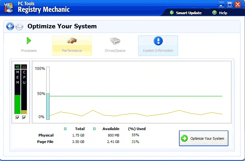Click the Total legend color swatch
The image size is (245, 161).
click(x=65, y=129)
